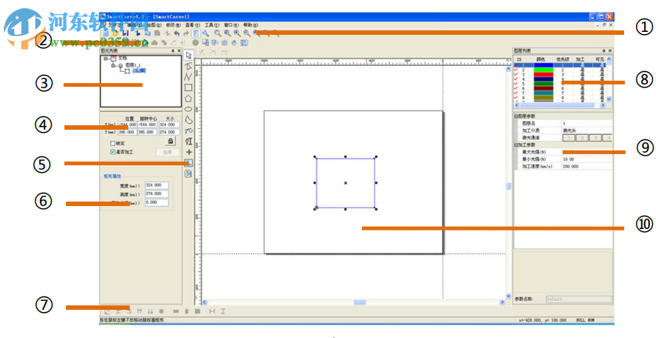
Task: Click the hand pan icon
Action: coord(234,43)
